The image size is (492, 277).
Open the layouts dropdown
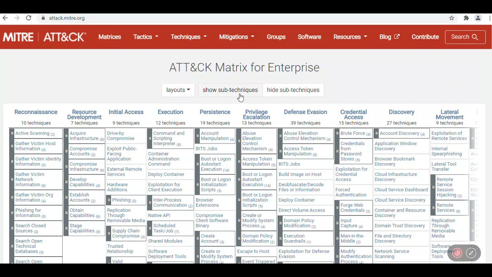(178, 90)
